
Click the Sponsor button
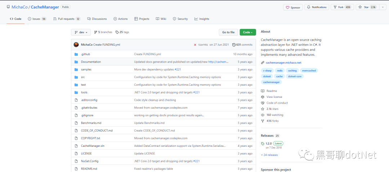click(293, 7)
